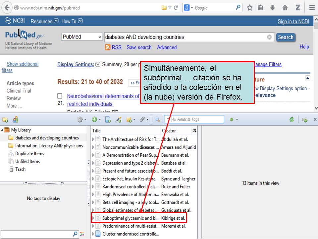
Task: Collapse the right-hand PubMed panel arrow
Action: 308,78
